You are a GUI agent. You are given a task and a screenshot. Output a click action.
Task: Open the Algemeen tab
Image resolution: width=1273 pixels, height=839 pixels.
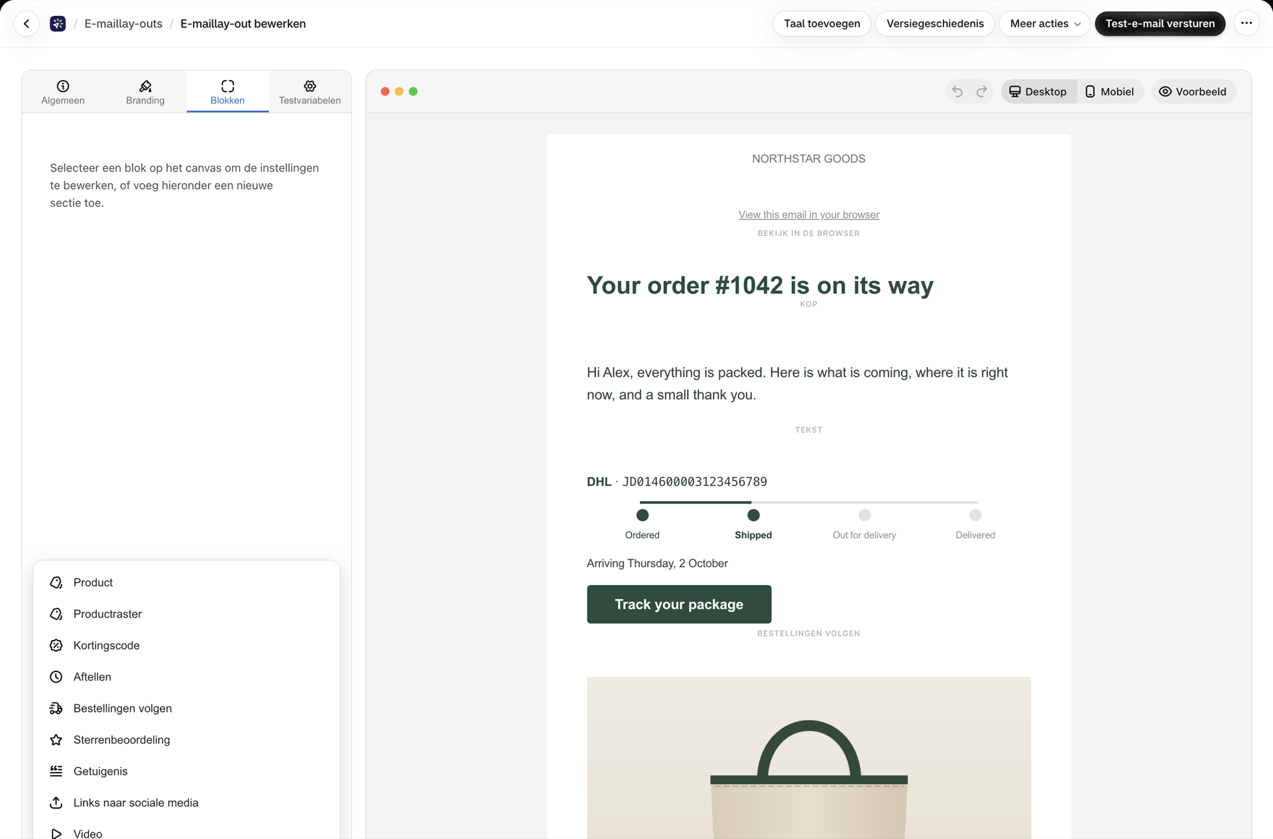tap(63, 92)
